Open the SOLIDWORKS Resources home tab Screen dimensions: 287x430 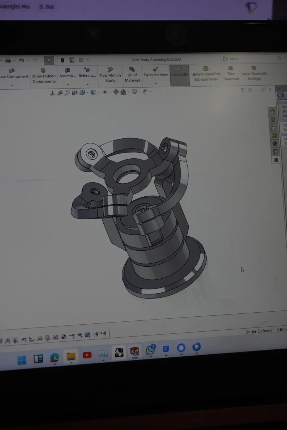pyautogui.click(x=272, y=111)
